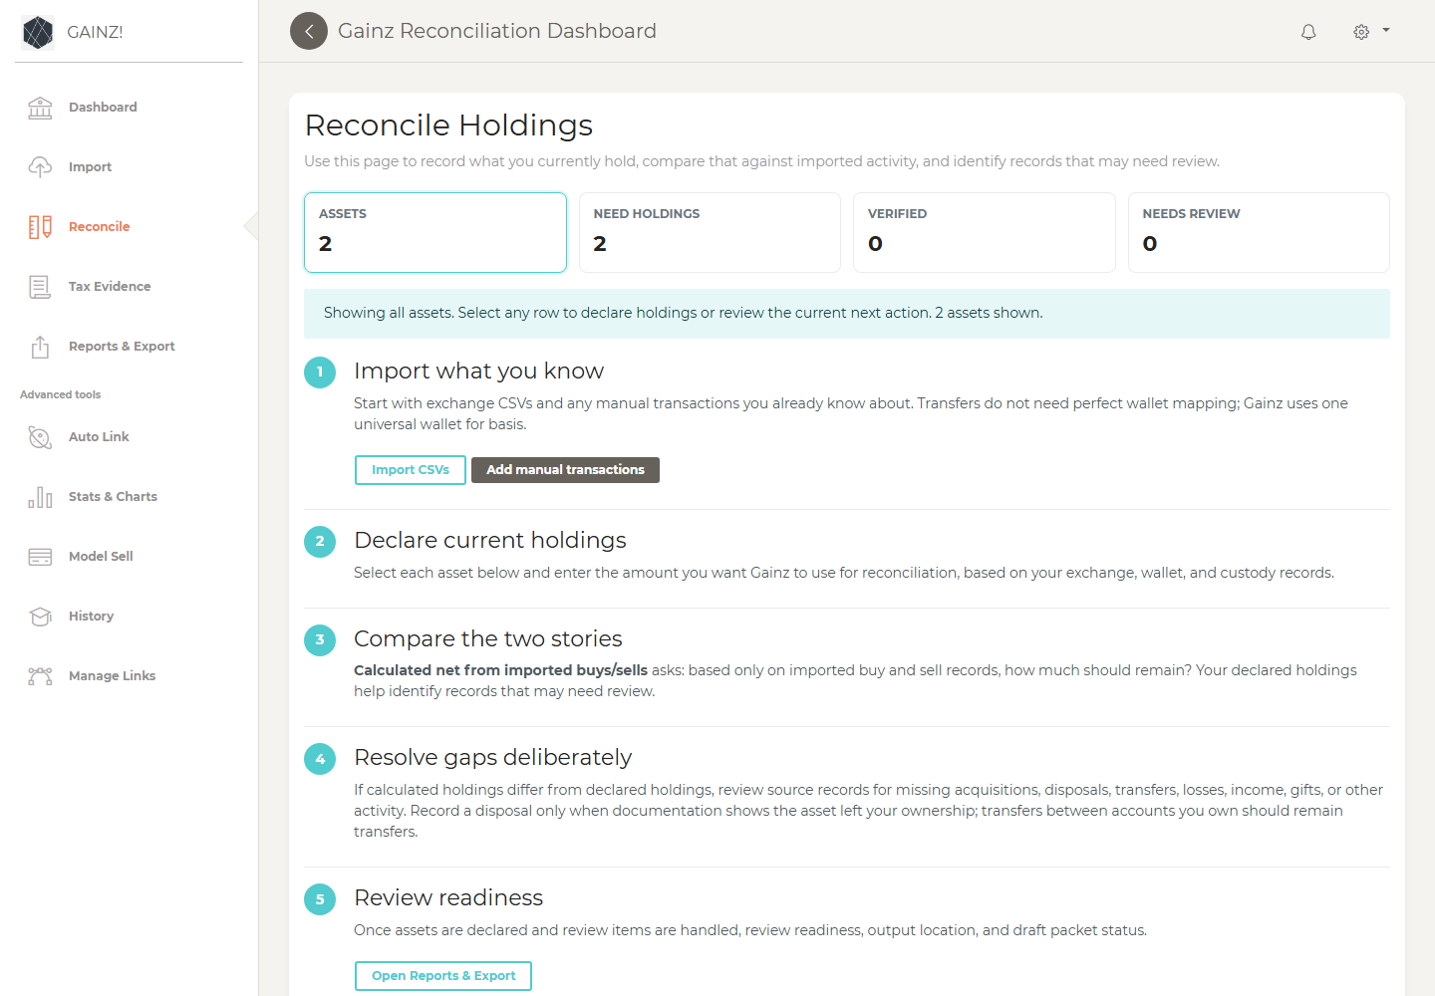1435x996 pixels.
Task: Open the Dashboard bank icon
Action: [x=40, y=108]
